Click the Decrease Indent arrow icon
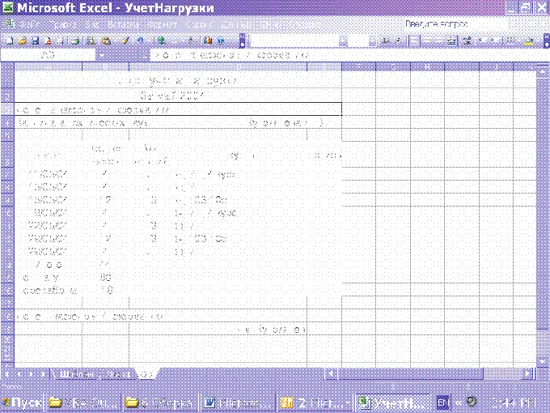Viewport: 550px width, 413px height. click(x=483, y=41)
